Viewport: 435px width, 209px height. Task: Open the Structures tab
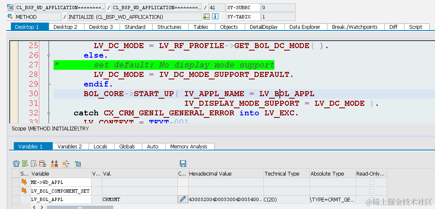[169, 27]
